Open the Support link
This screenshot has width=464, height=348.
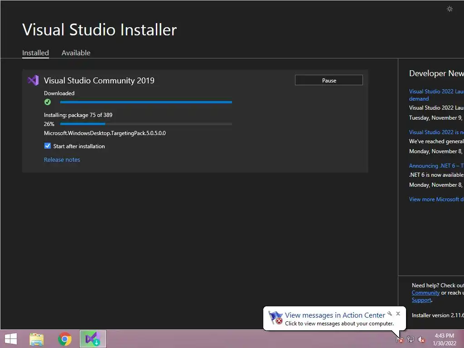click(421, 300)
